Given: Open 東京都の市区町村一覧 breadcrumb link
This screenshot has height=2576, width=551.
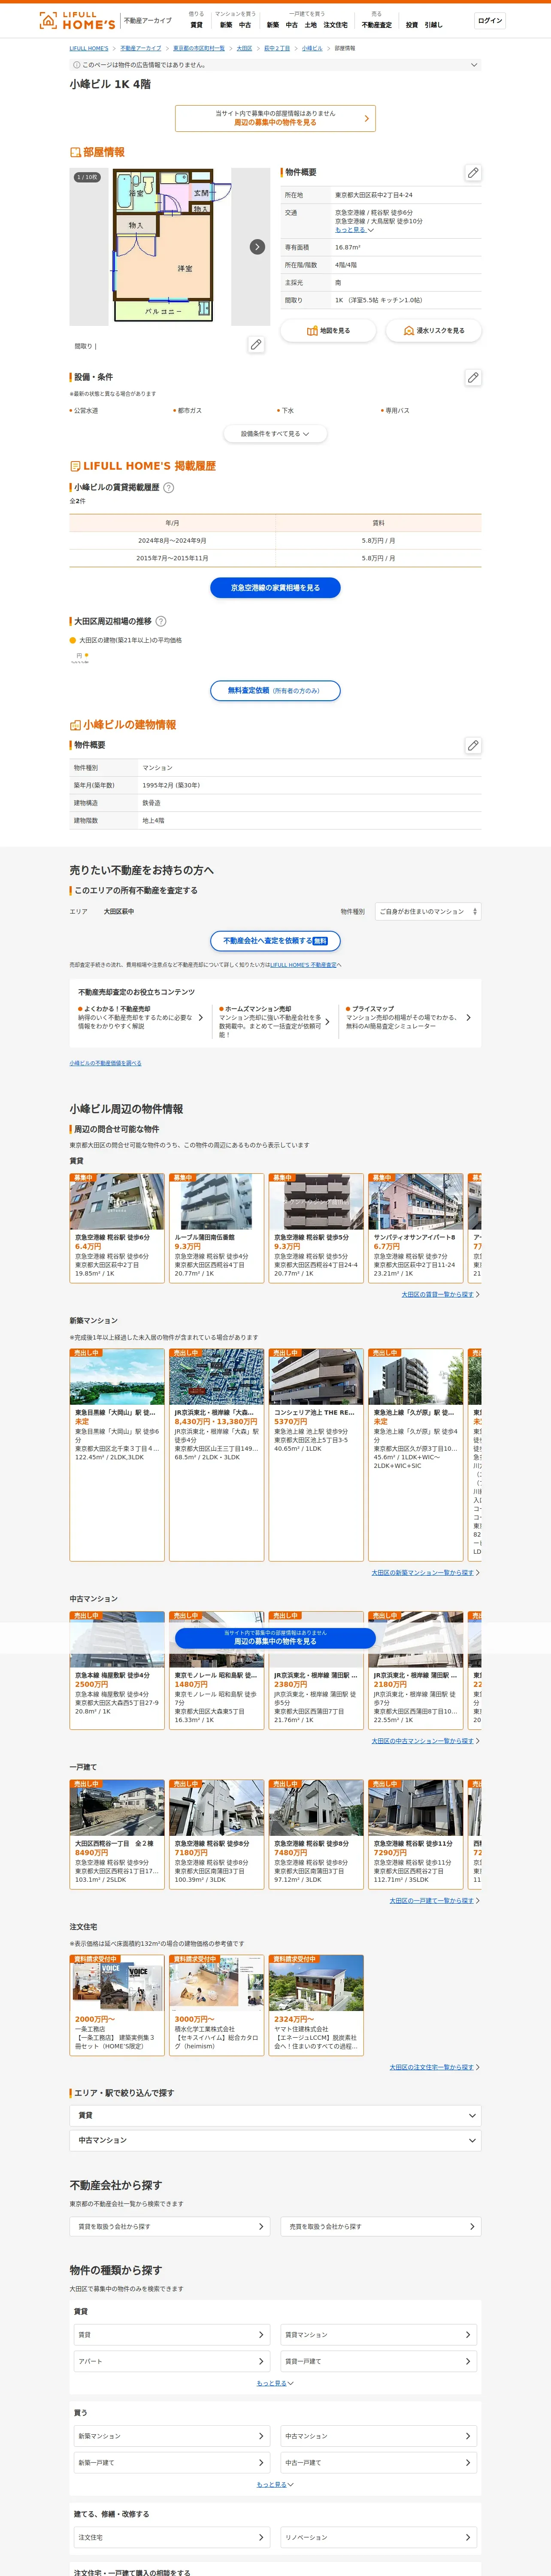Looking at the screenshot, I should pos(199,48).
